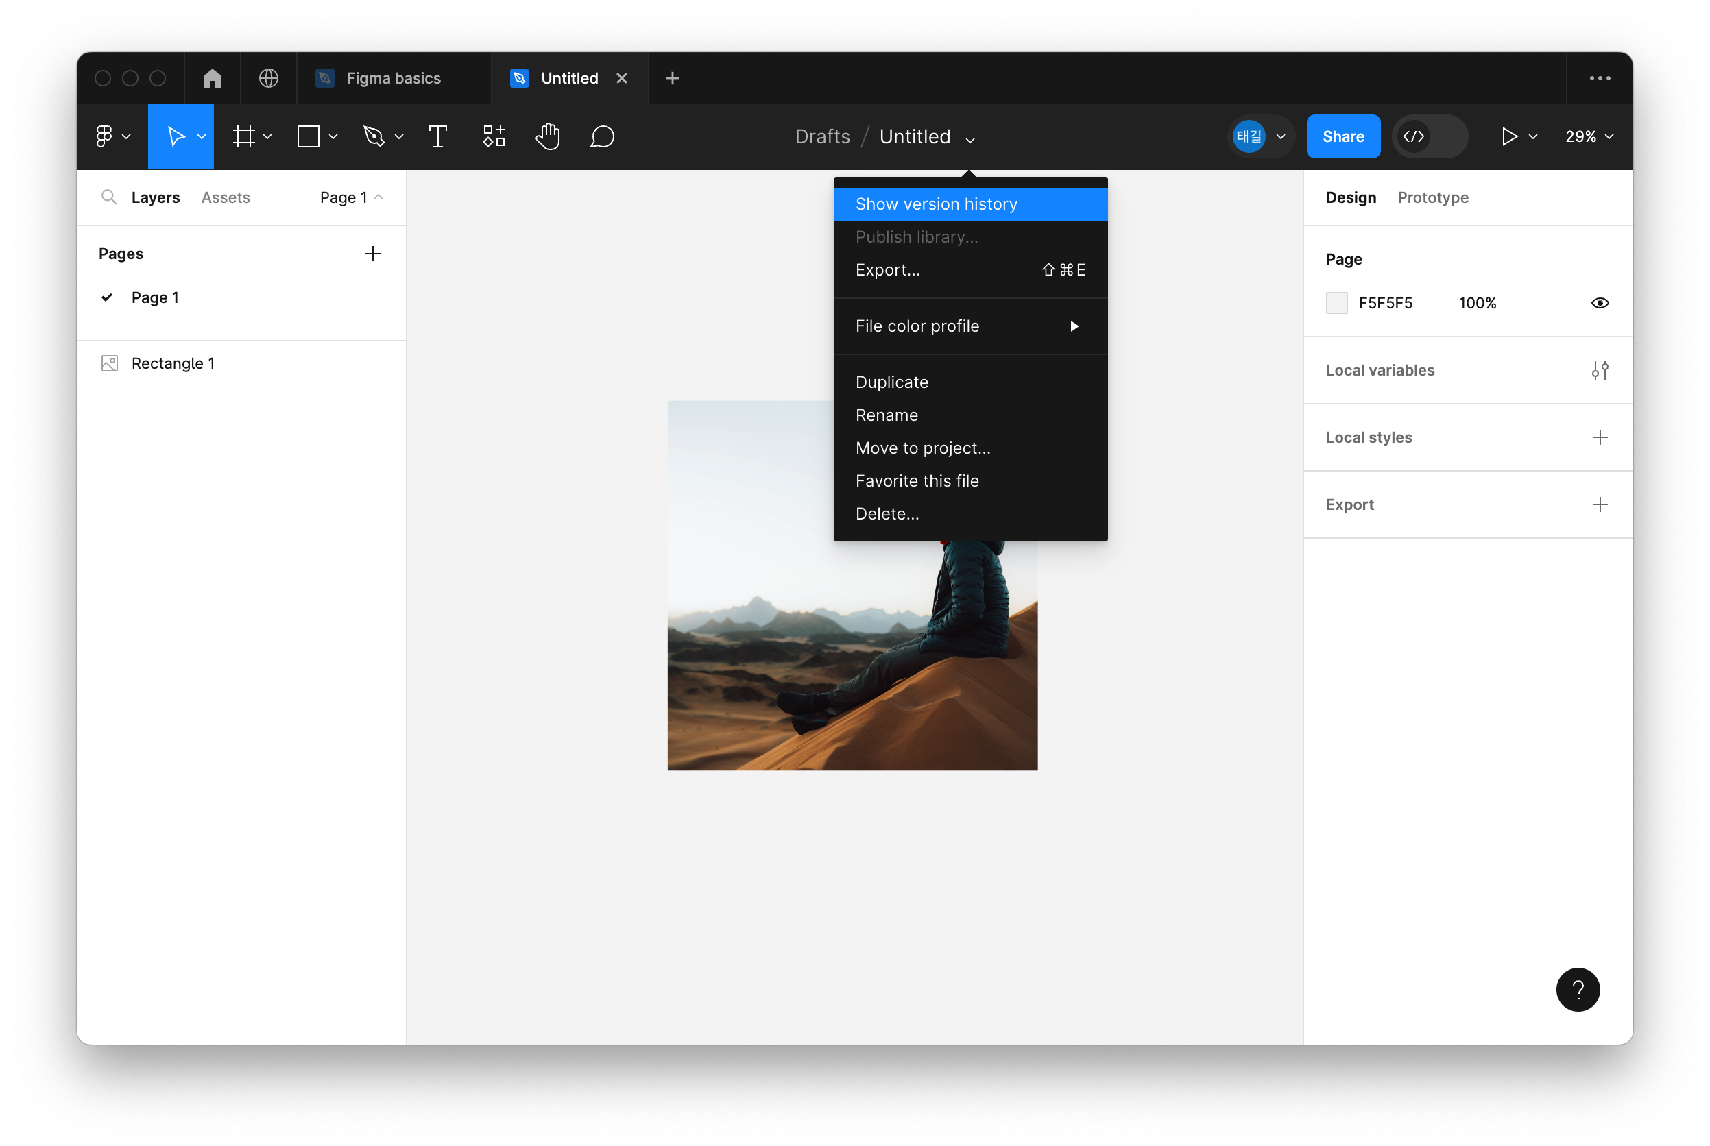1710x1146 pixels.
Task: Choose Show version history menu item
Action: click(936, 204)
